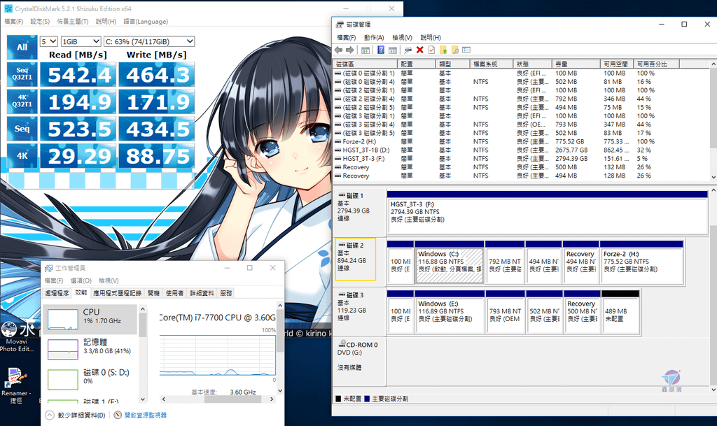Start the 4K Q32T1 benchmark test
717x426 pixels.
pyautogui.click(x=22, y=101)
